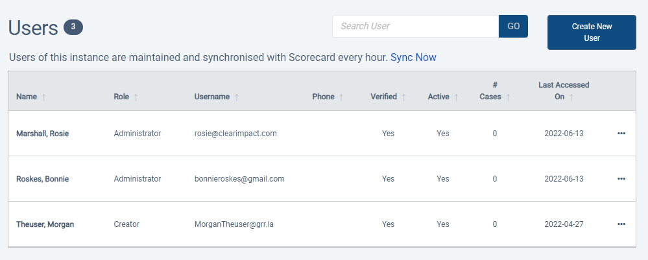This screenshot has width=648, height=260.
Task: Sort table by Username arrow
Action: tap(236, 97)
